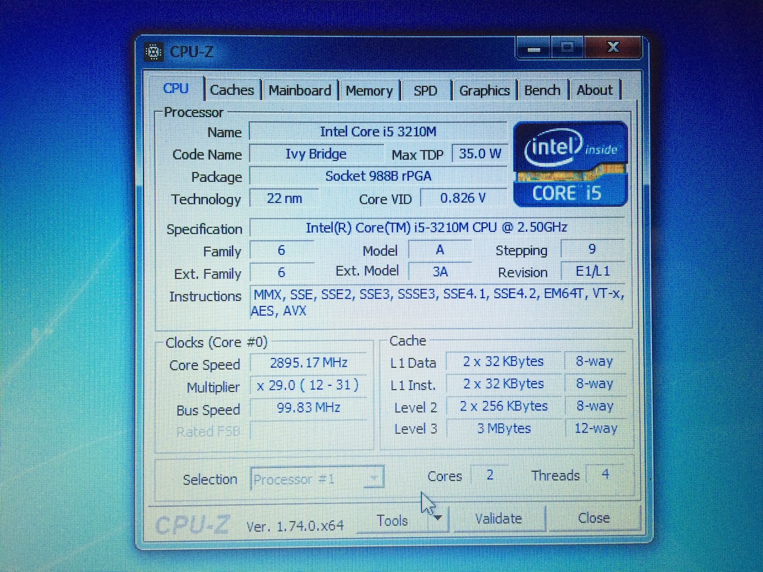
Task: Click the Cores count value '2'
Action: point(490,475)
